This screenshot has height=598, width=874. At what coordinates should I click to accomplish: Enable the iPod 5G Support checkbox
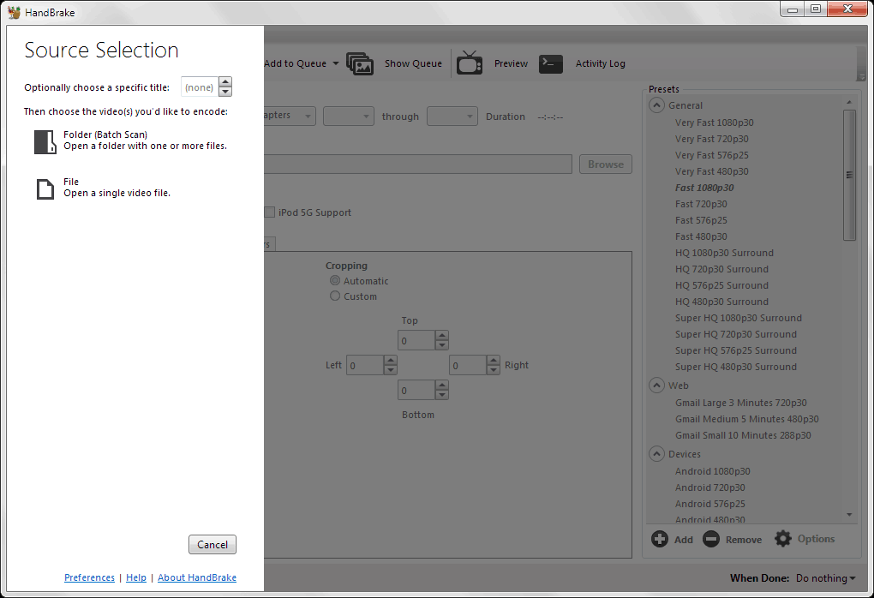tap(270, 212)
